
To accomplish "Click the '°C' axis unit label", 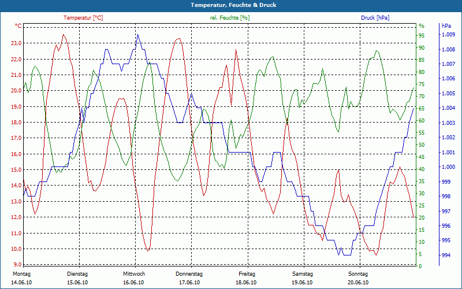I will pos(18,26).
